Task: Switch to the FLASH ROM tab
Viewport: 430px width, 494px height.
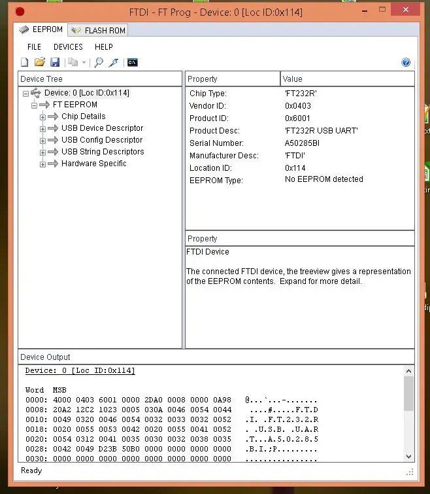Action: 98,30
